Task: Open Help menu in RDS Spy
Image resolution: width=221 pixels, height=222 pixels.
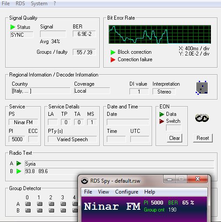Action: pos(150,192)
